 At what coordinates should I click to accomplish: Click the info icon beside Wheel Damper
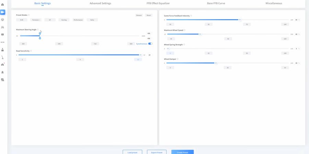177,59
